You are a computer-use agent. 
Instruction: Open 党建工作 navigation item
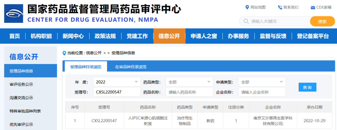tap(137, 36)
